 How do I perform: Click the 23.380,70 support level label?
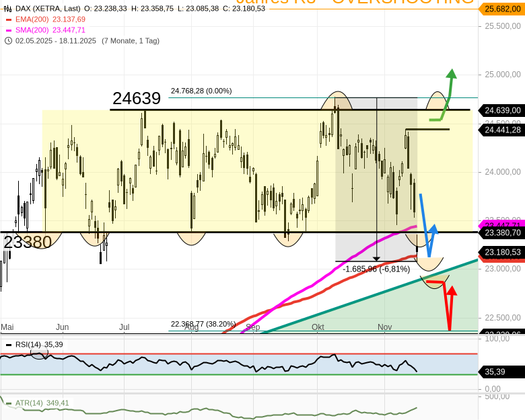click(502, 233)
